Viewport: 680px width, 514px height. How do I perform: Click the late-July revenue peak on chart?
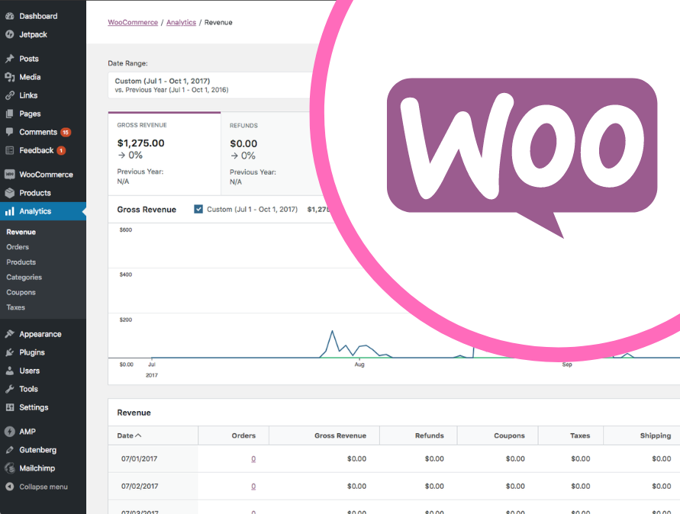332,331
